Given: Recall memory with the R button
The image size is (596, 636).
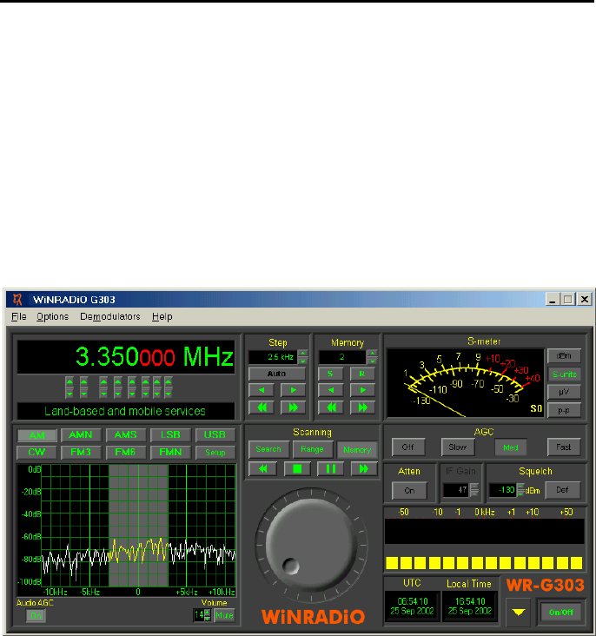Looking at the screenshot, I should tap(362, 374).
